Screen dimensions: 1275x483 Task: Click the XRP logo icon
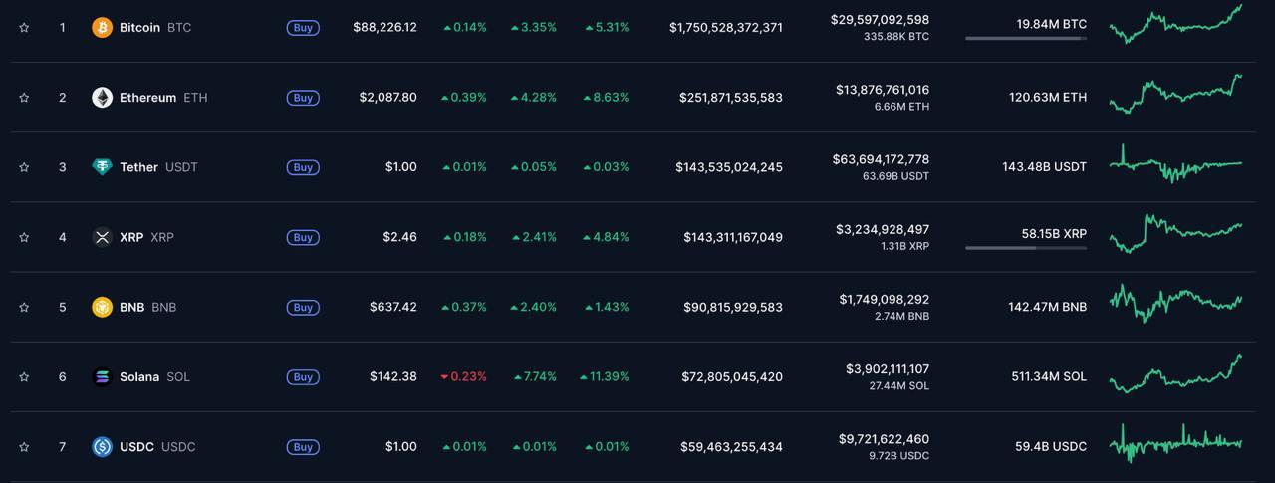click(102, 237)
